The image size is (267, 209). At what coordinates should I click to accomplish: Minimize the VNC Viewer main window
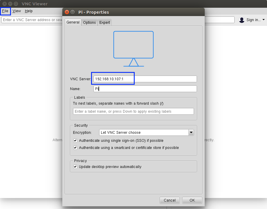(10, 4)
